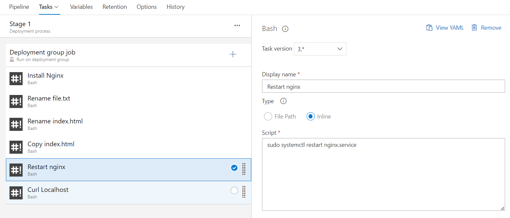This screenshot has height=218, width=510.
Task: Open the History tab
Action: click(x=176, y=7)
